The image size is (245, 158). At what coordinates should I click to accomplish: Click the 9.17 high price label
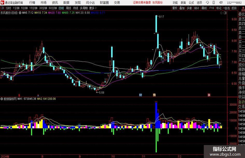162,17
